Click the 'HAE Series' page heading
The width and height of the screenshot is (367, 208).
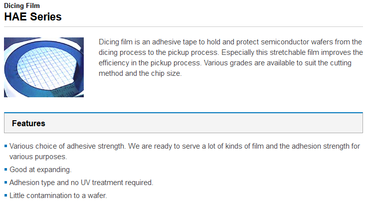[33, 16]
